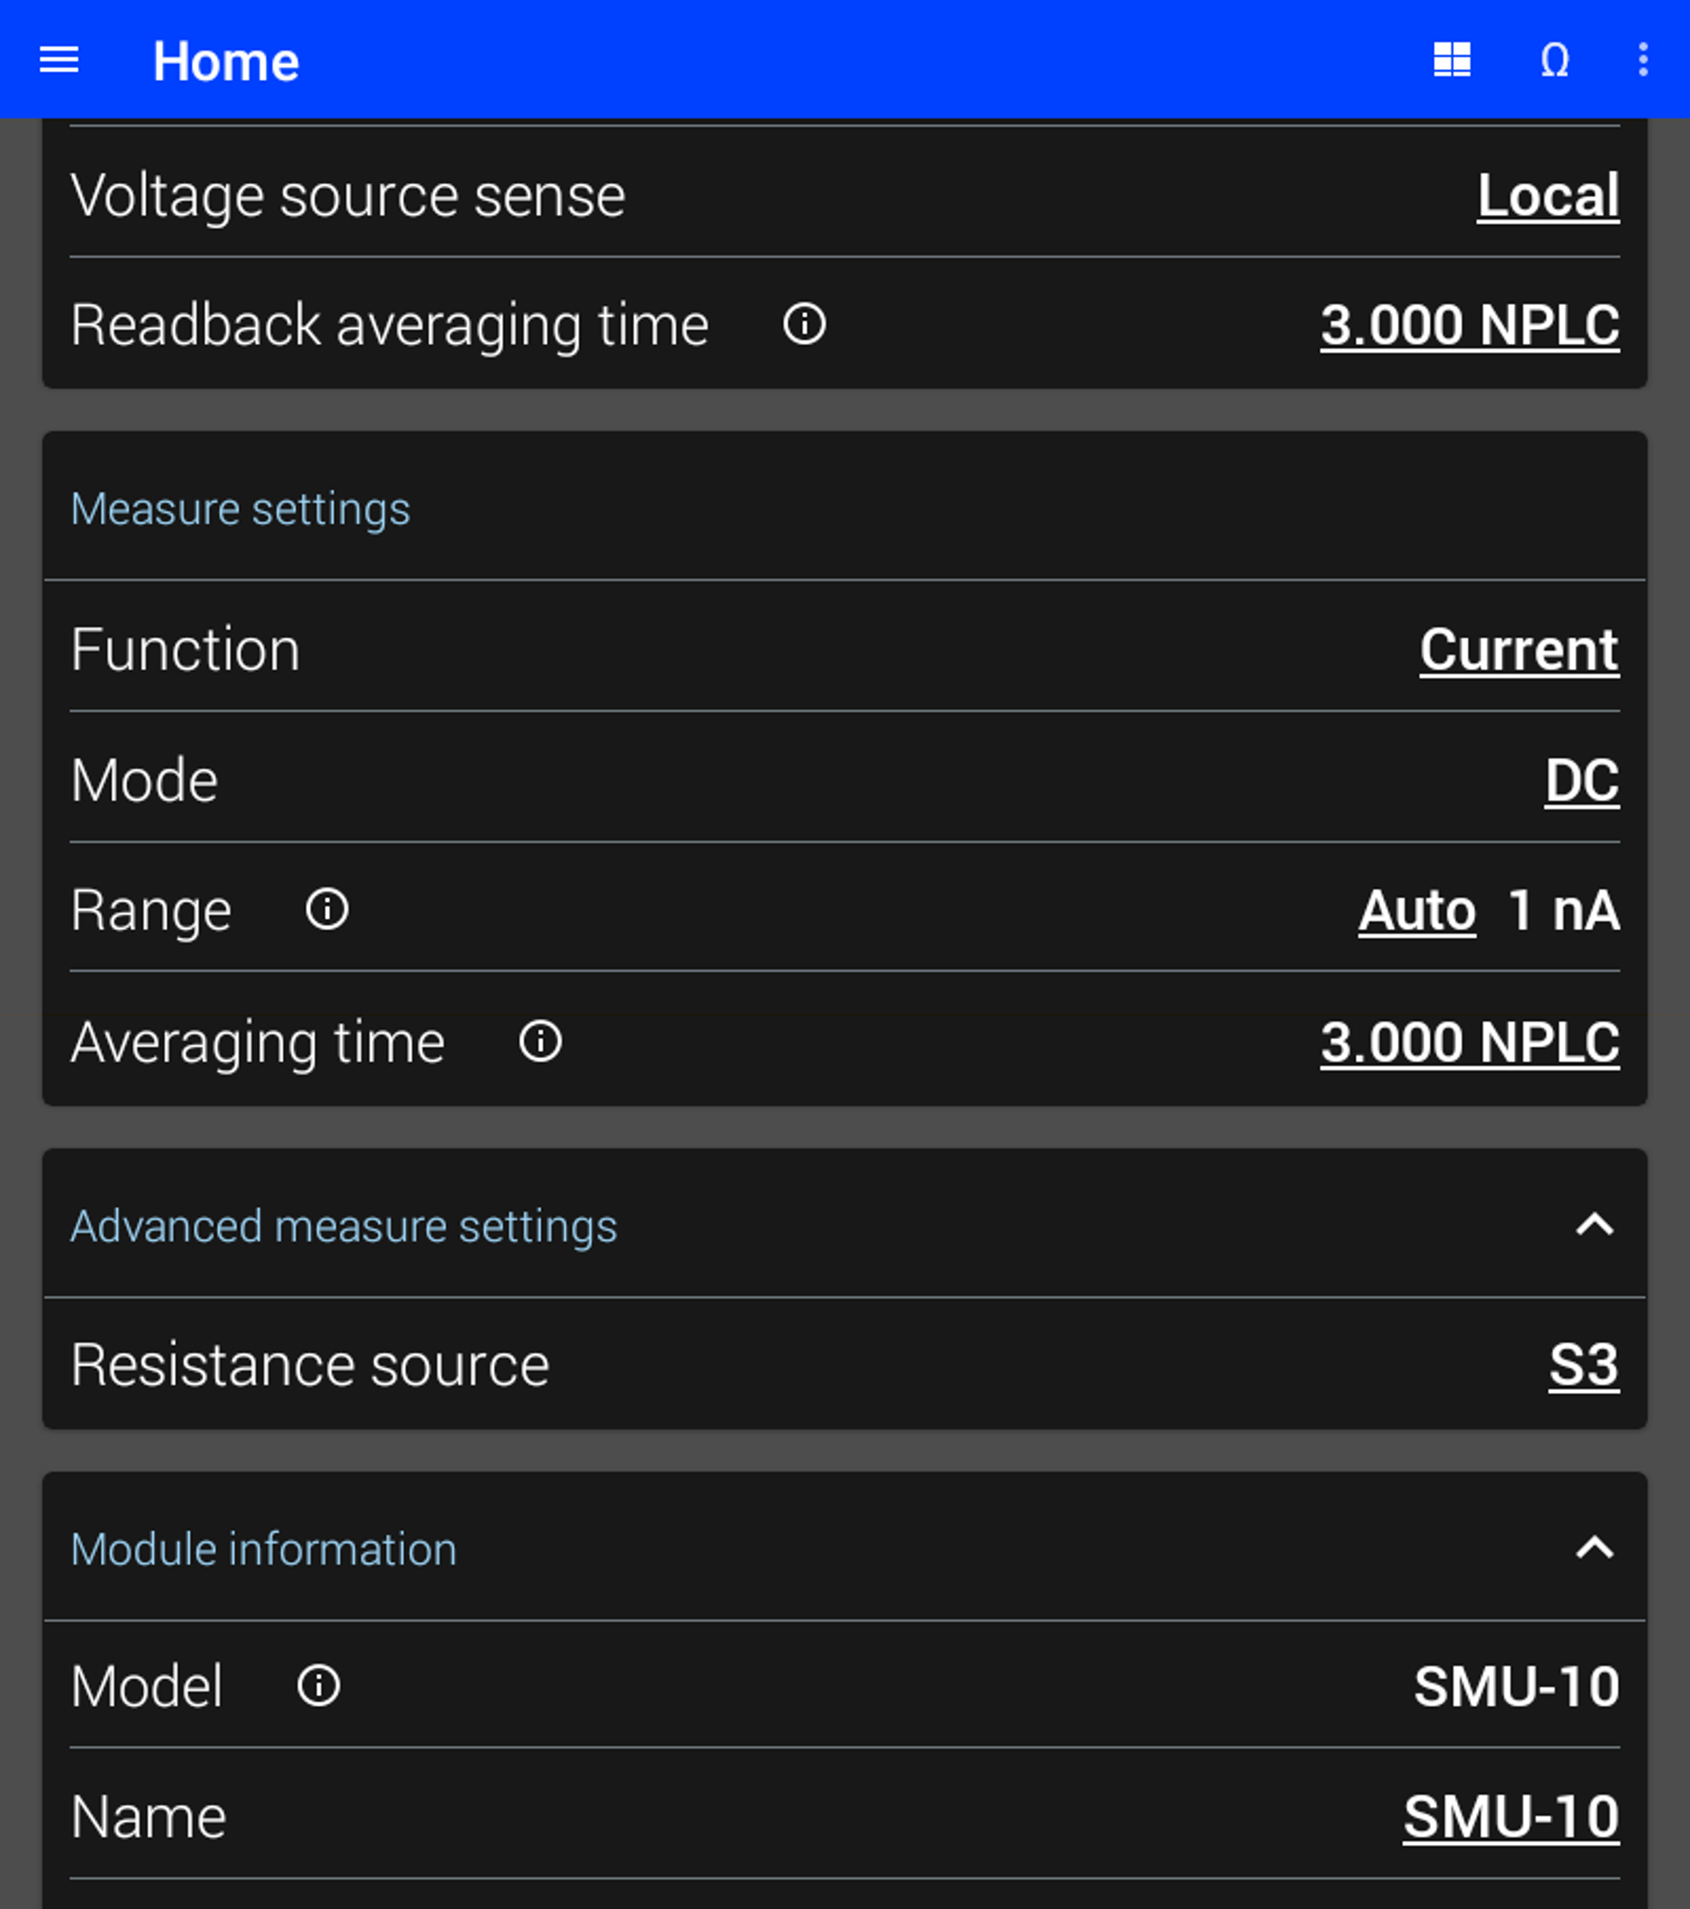Click the Home title in header
The height and width of the screenshot is (1909, 1690).
click(x=226, y=61)
